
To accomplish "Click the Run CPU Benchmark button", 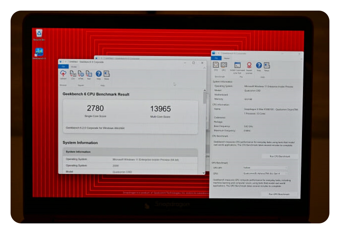I will pos(280,156).
